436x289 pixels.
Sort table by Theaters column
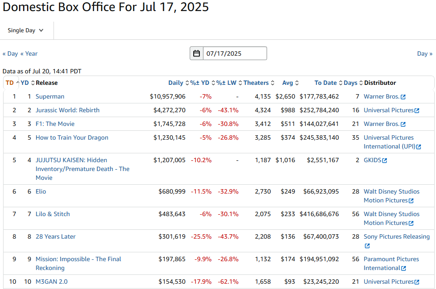[x=259, y=83]
